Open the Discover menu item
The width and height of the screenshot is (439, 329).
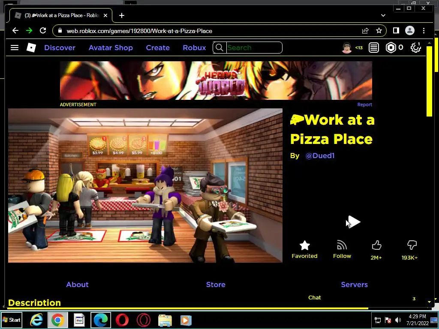60,48
